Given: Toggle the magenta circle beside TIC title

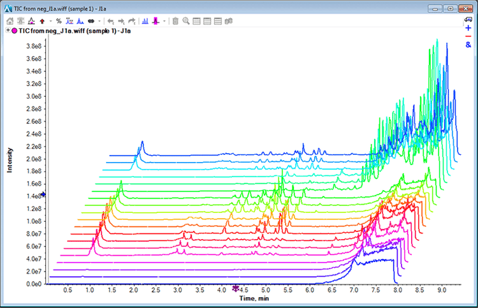Looking at the screenshot, I should point(15,31).
